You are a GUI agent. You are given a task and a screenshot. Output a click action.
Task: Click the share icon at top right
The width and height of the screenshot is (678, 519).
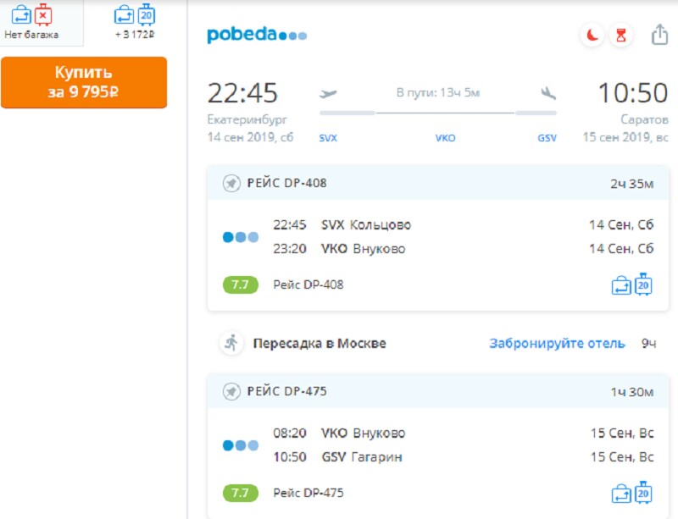(659, 35)
